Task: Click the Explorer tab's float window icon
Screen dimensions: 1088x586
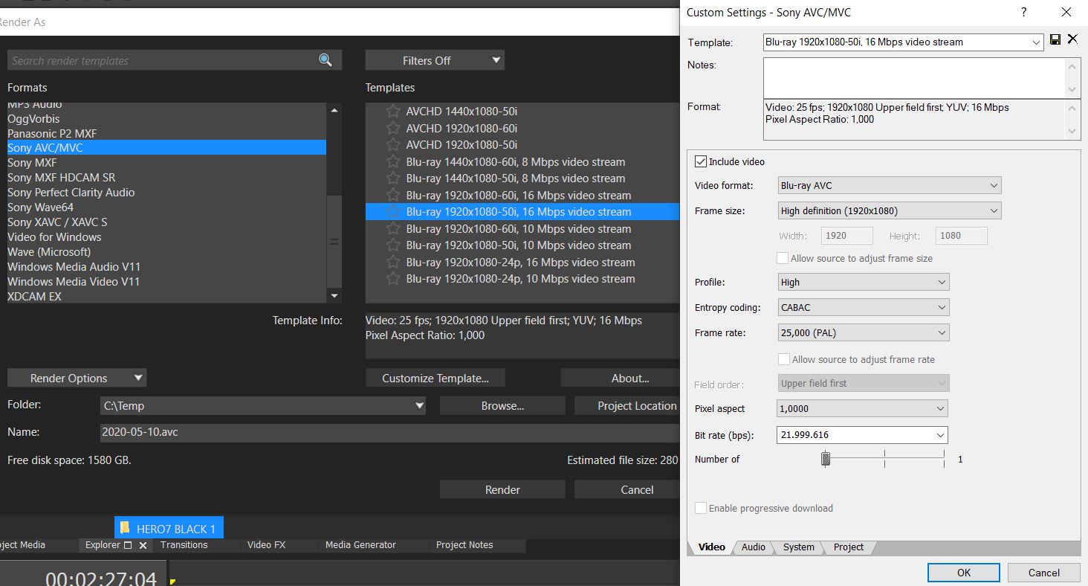Action: pos(127,545)
